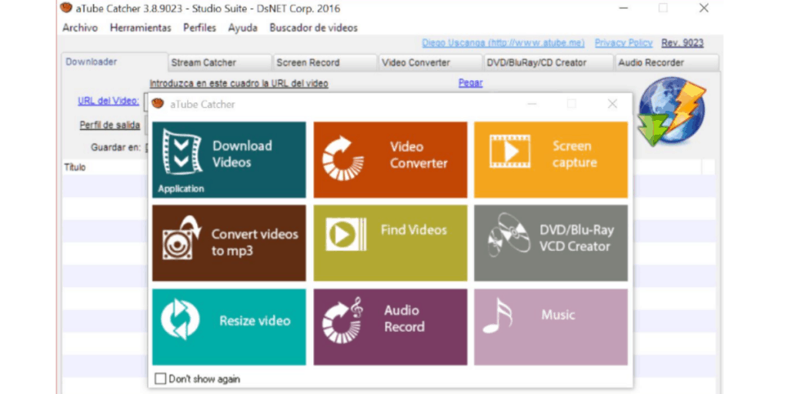The width and height of the screenshot is (788, 394).
Task: Close the aTube Catcher tile dialog
Action: (612, 104)
